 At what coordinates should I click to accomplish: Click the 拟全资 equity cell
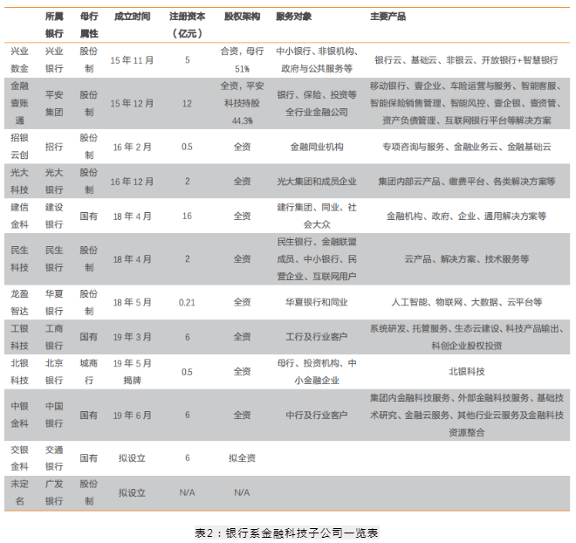pos(242,458)
